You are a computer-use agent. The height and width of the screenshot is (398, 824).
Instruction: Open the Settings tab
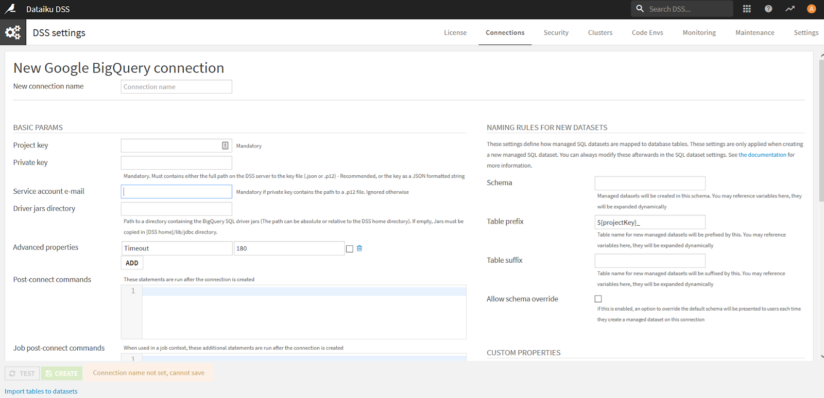click(806, 32)
